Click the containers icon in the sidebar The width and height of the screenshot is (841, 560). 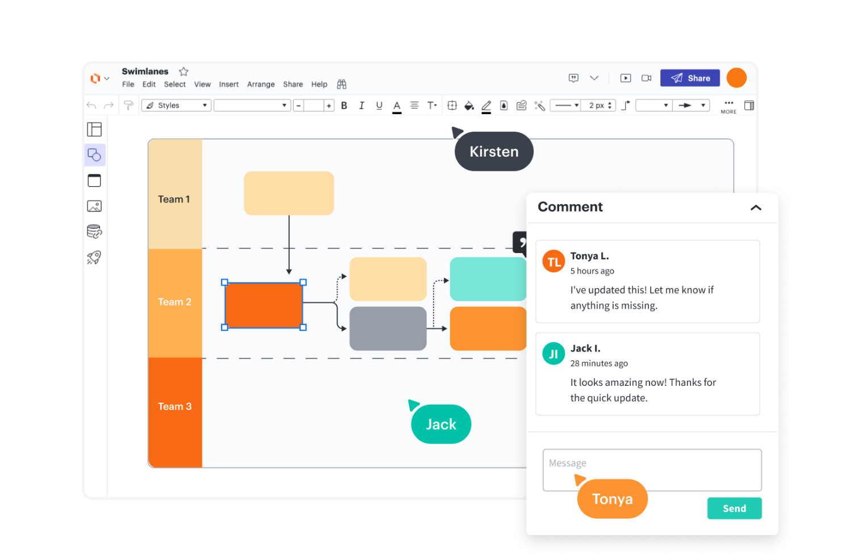coord(94,180)
